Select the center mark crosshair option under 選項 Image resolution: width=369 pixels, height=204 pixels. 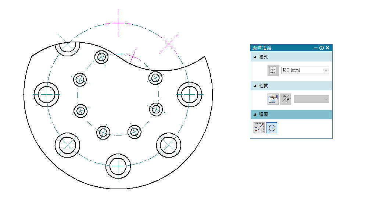pyautogui.click(x=272, y=128)
